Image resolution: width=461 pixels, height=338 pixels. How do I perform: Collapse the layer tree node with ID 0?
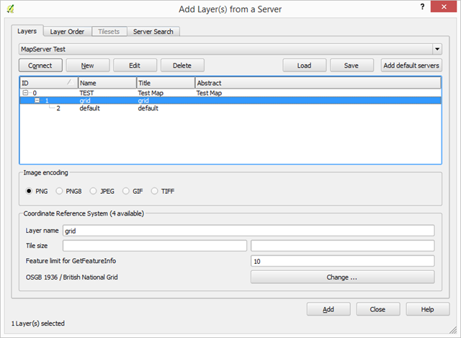(x=25, y=93)
